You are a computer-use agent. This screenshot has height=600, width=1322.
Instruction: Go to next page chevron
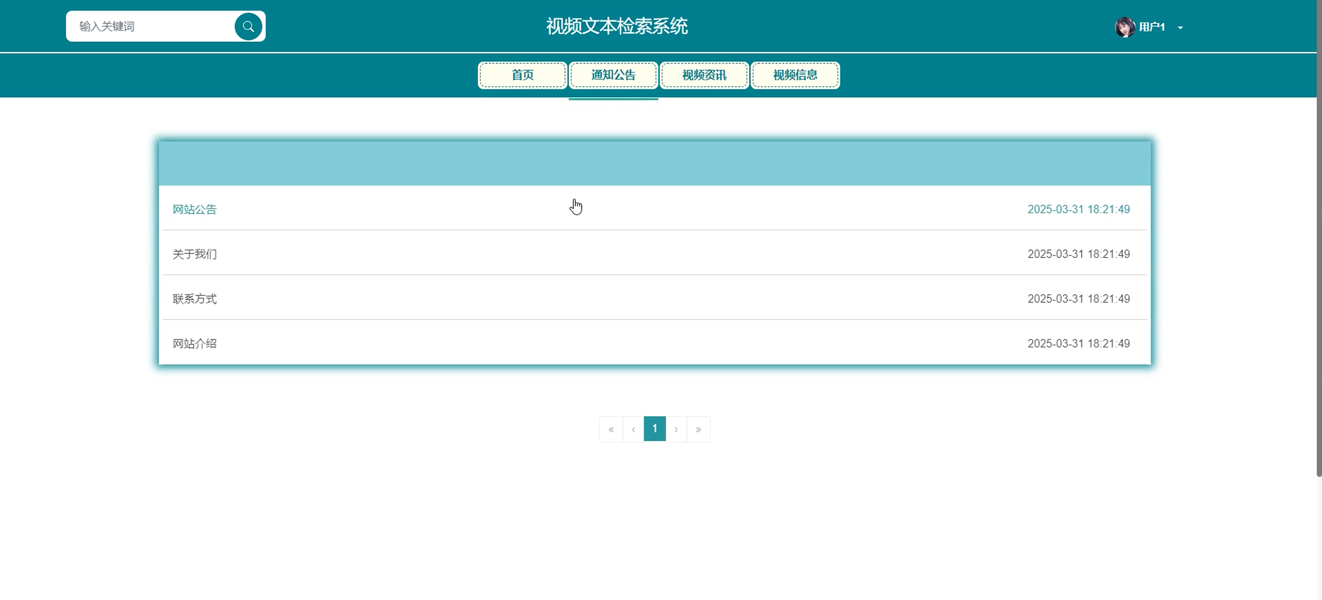(676, 429)
